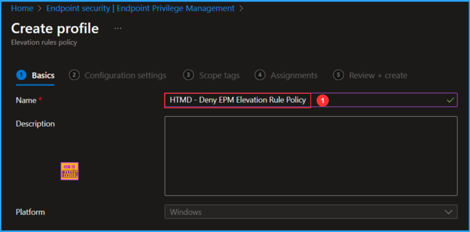Viewport: 470px width, 232px height.
Task: Click the 'Create profile' heading
Action: click(x=55, y=28)
